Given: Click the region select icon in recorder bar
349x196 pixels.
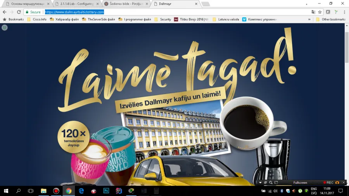Looking at the screenshot, I should pos(276,183).
